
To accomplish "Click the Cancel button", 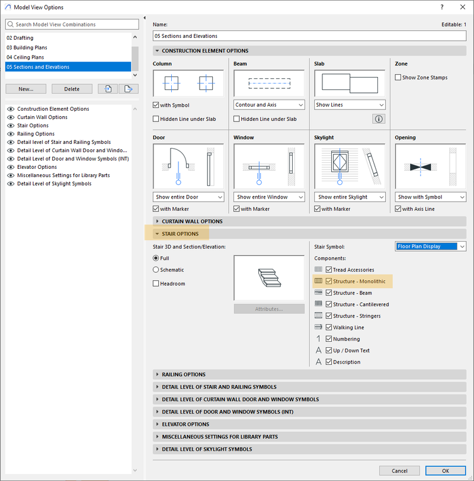I will click(399, 470).
